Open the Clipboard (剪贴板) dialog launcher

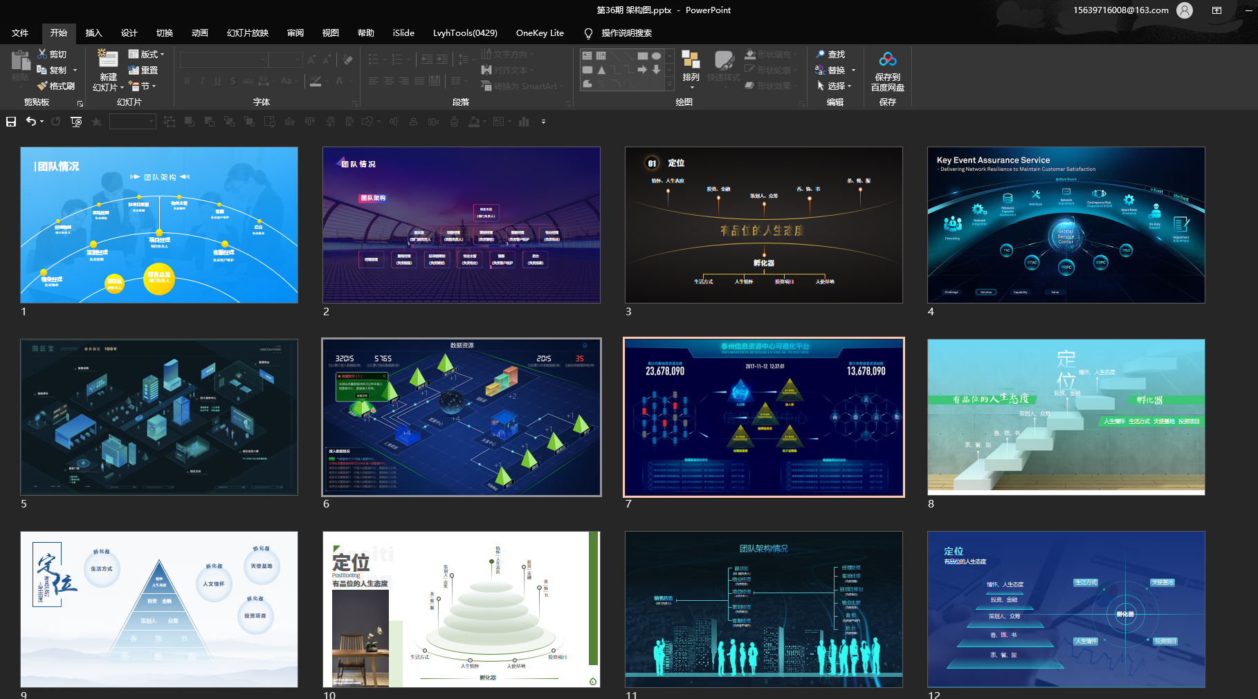[80, 104]
